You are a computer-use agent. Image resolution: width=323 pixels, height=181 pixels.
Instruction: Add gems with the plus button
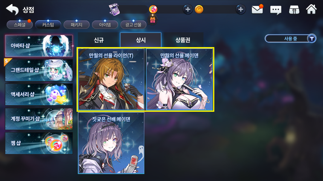(188, 10)
